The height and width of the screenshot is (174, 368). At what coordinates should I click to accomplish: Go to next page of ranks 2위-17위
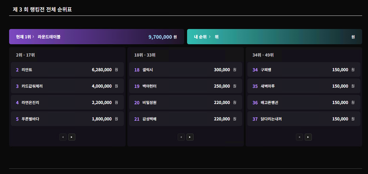[72, 137]
